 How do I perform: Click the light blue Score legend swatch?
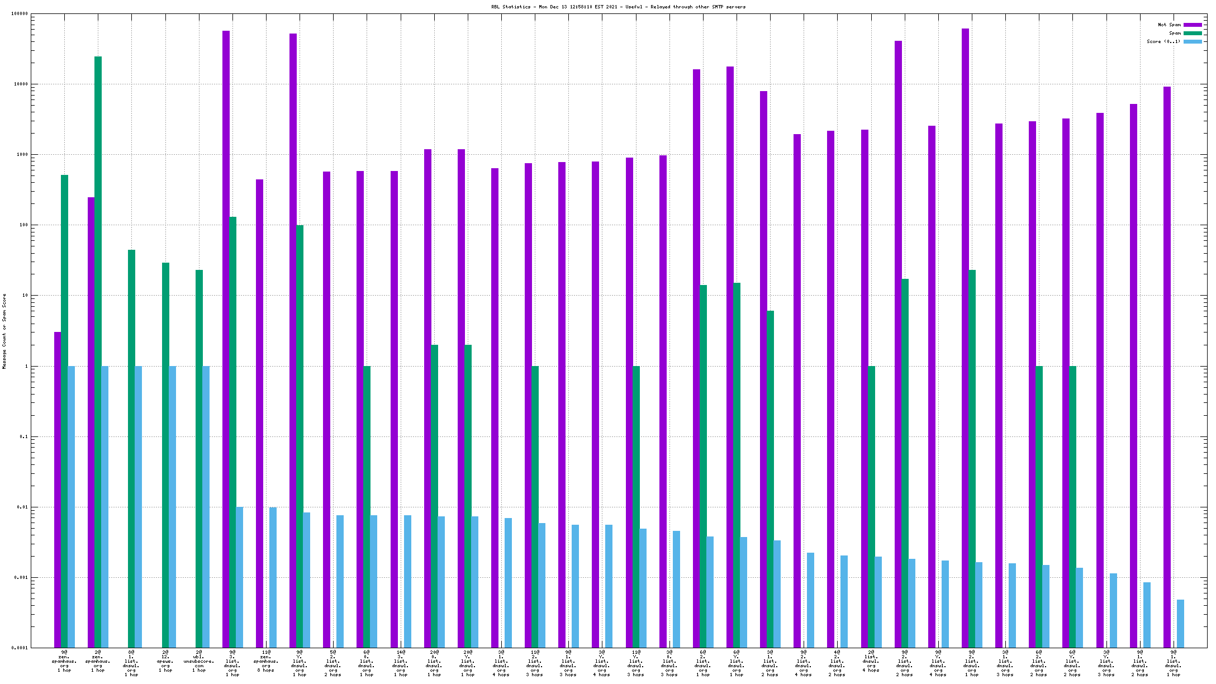pos(1193,41)
